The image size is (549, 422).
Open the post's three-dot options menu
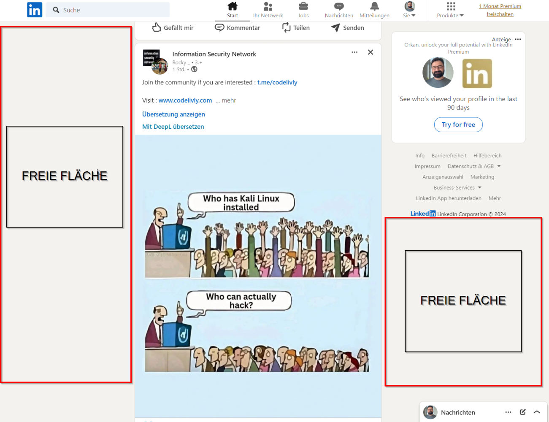point(354,52)
